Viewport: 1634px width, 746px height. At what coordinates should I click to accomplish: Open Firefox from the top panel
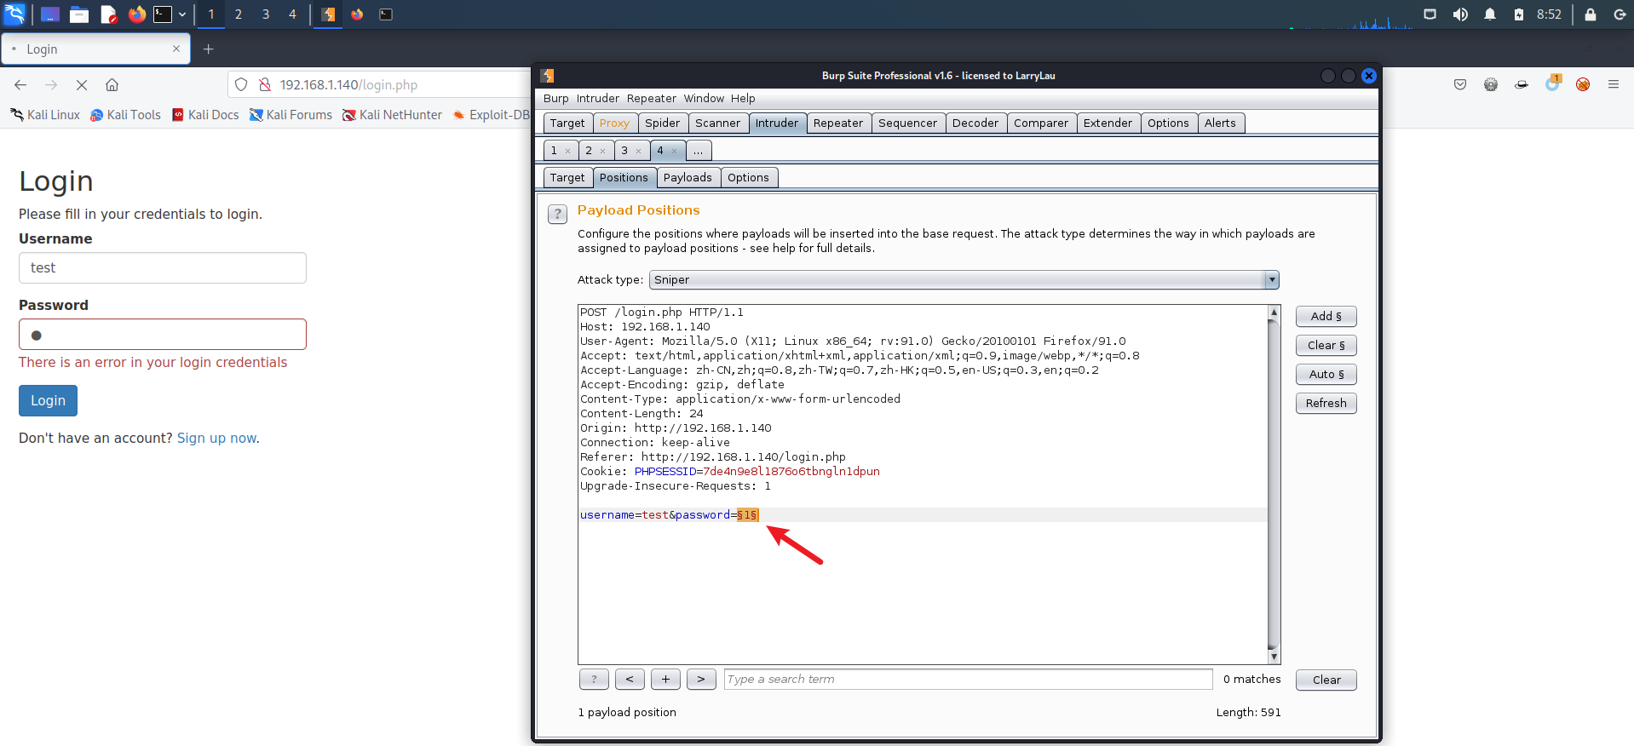136,14
